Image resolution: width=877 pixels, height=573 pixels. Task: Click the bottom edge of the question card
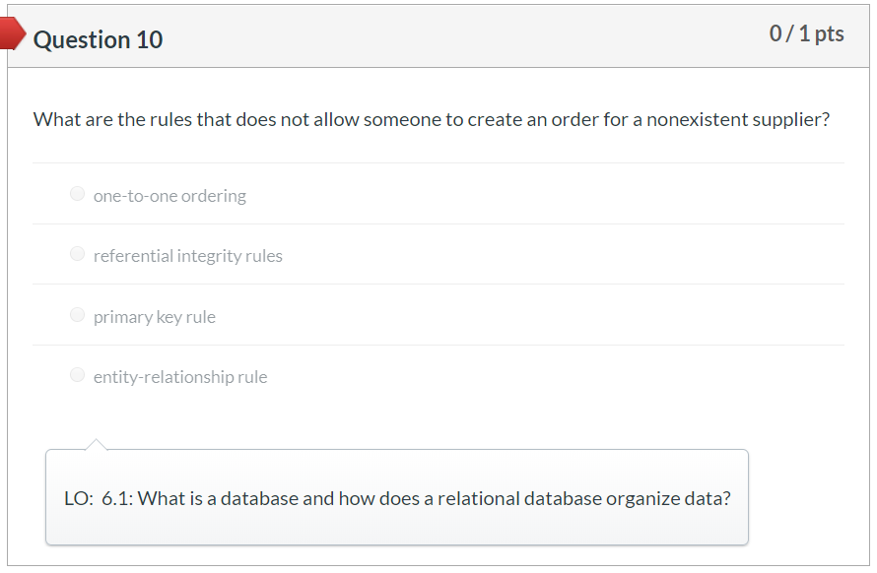[438, 565]
